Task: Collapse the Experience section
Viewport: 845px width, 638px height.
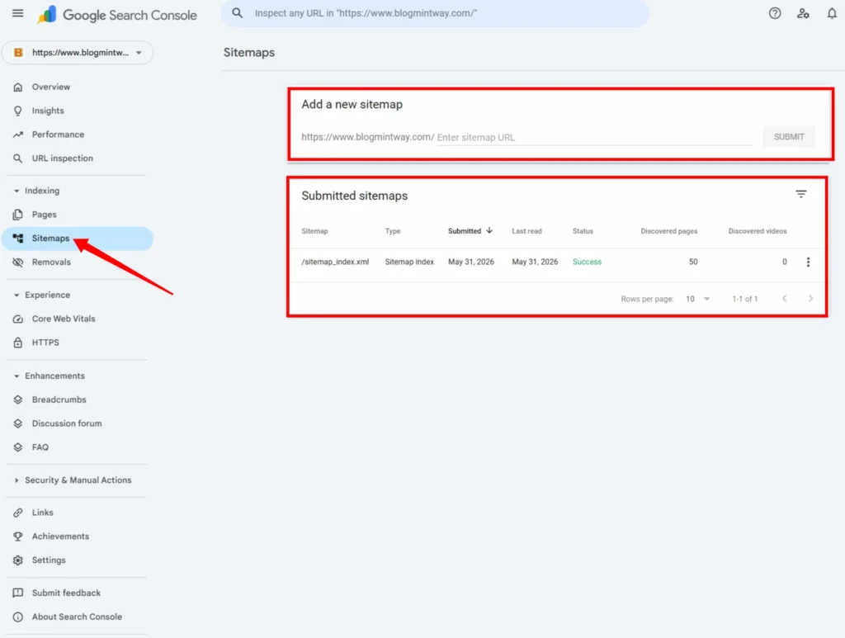Action: point(17,295)
